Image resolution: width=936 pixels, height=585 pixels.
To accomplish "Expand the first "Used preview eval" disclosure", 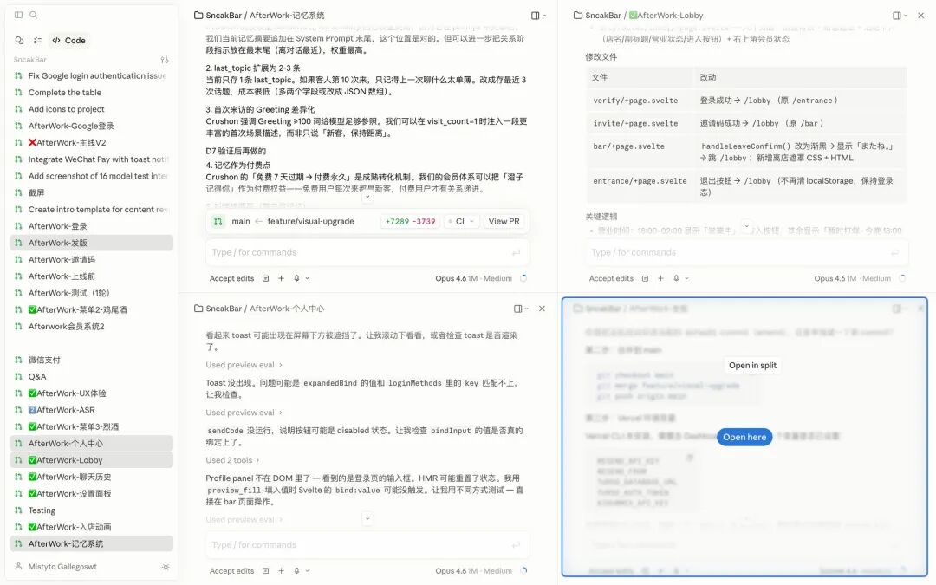I will tap(244, 365).
